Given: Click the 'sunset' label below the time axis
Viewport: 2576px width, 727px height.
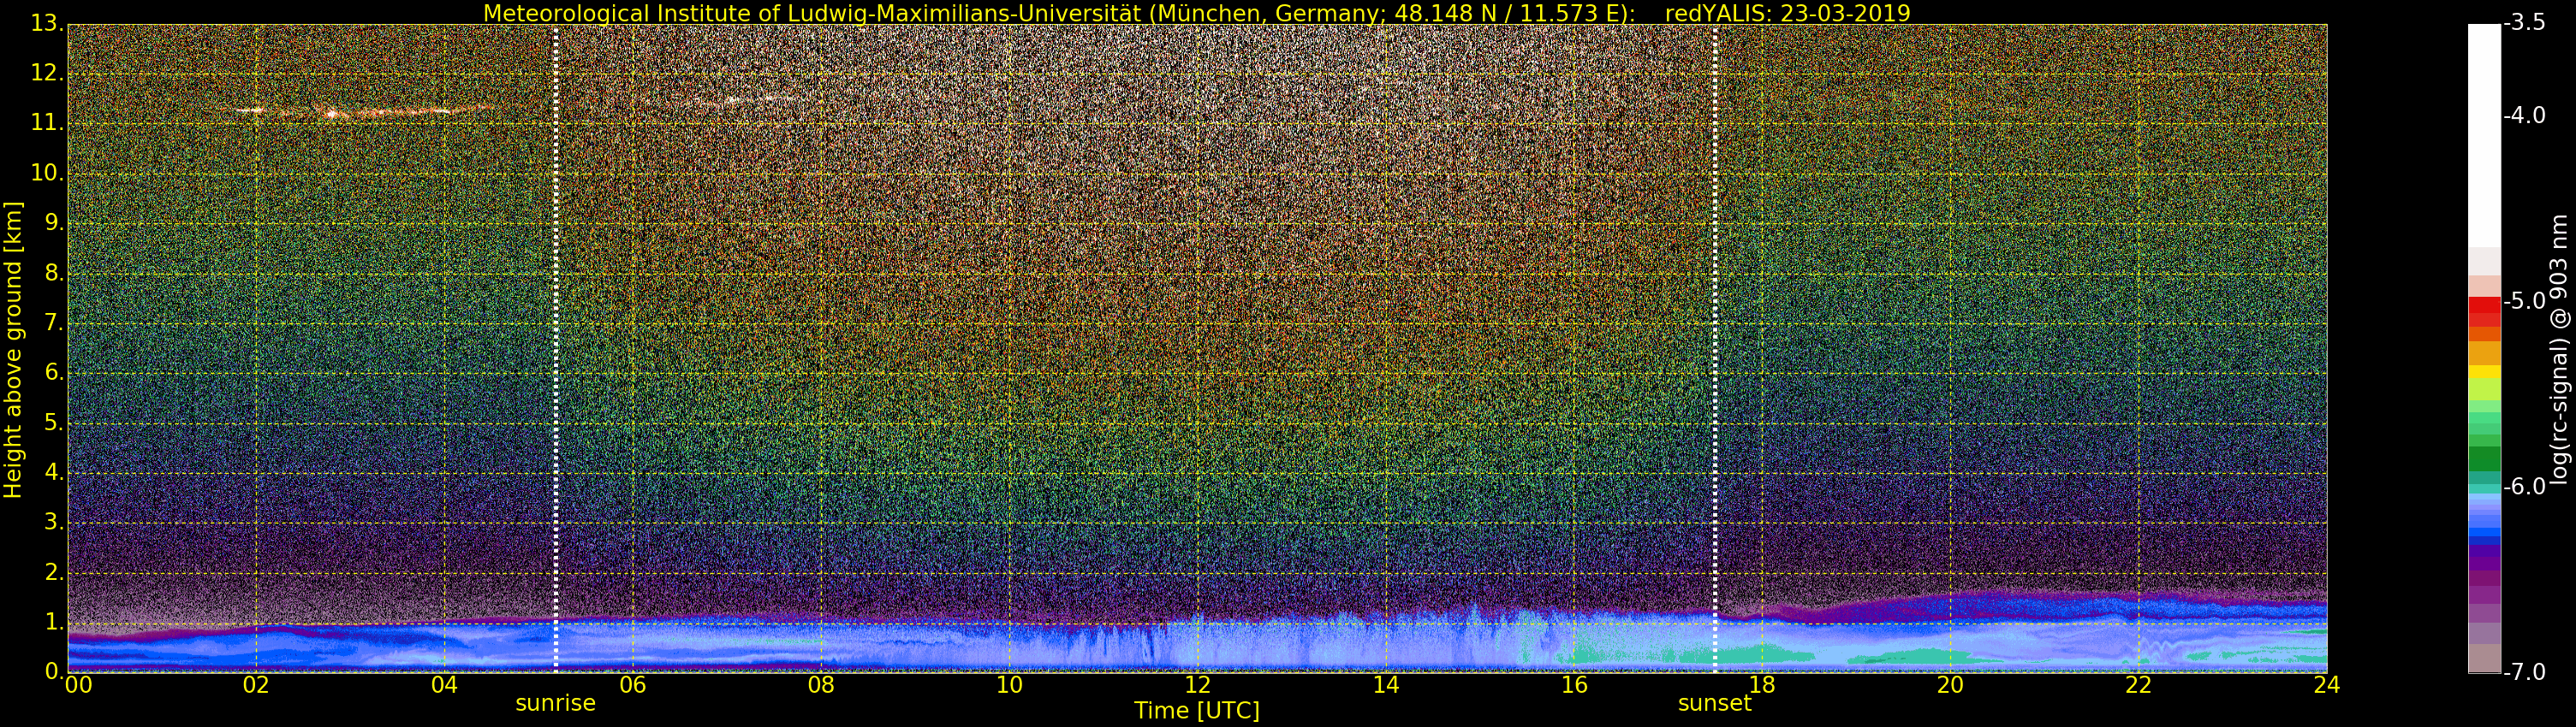Looking at the screenshot, I should coord(1714,703).
